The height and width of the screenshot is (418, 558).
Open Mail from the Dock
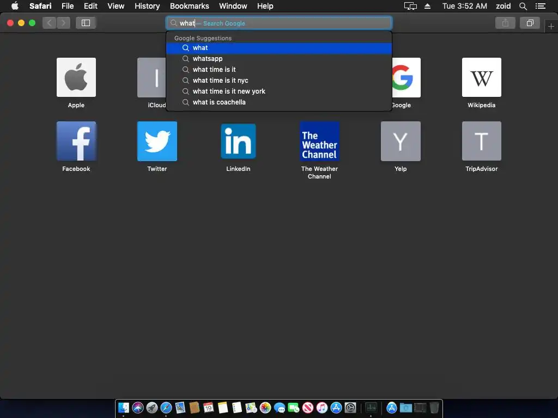click(180, 407)
